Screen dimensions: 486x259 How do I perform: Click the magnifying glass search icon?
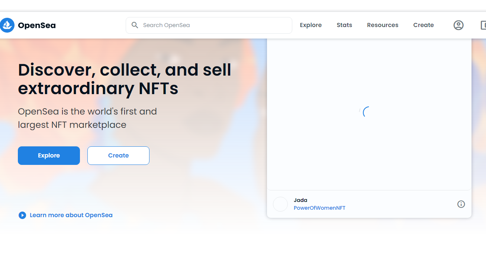coord(135,25)
